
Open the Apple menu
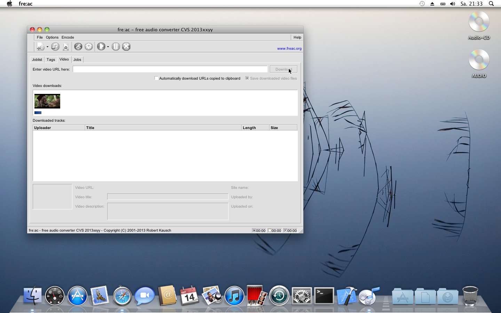pos(9,4)
